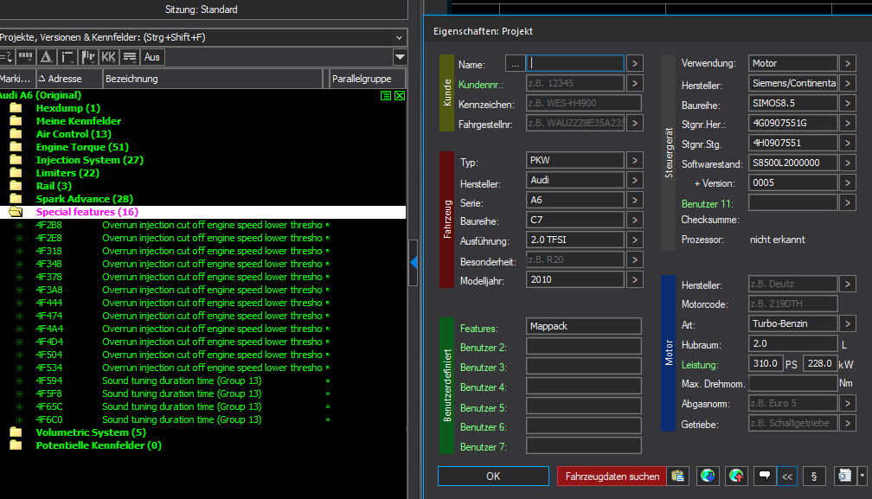The height and width of the screenshot is (499, 872).
Task: Toggle the Aus filter button
Action: [152, 57]
